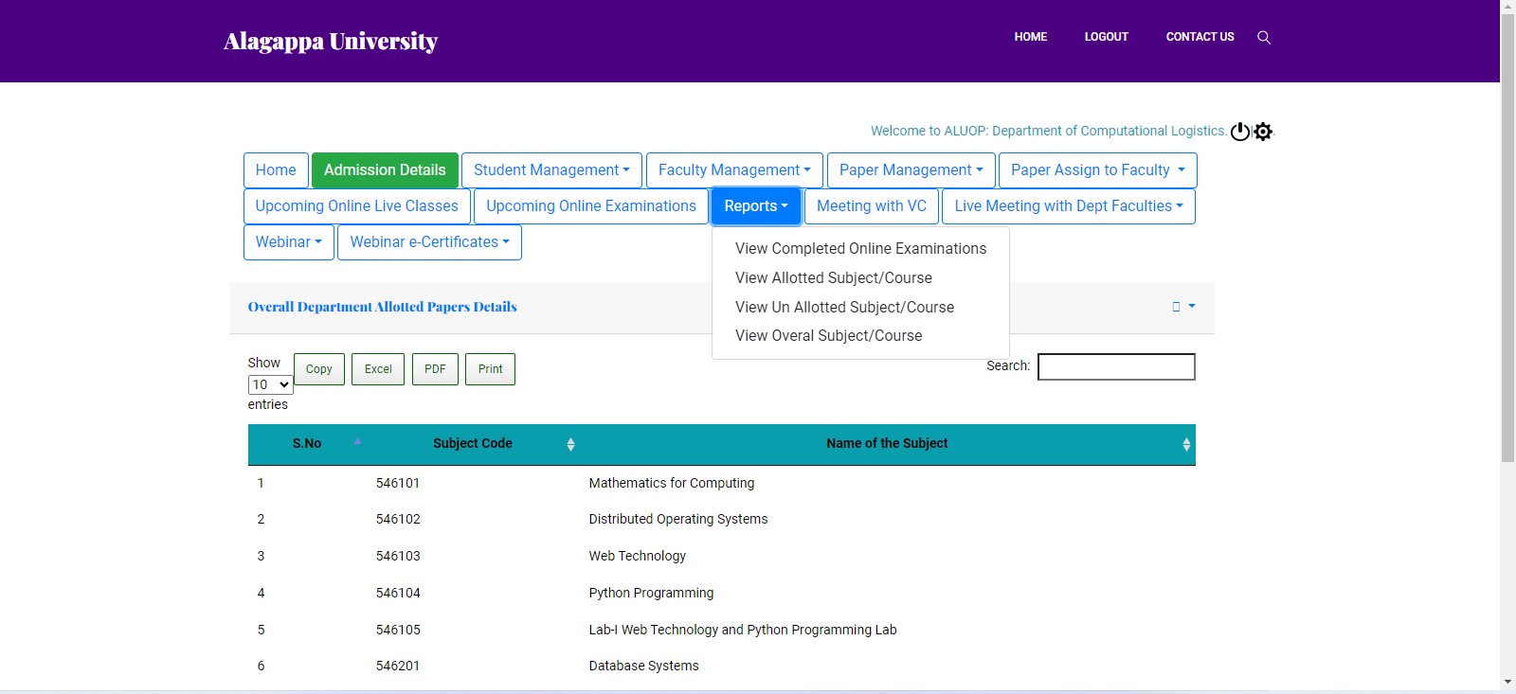Click subject code 546105
Screen dimensions: 1516x694
[x=398, y=630]
